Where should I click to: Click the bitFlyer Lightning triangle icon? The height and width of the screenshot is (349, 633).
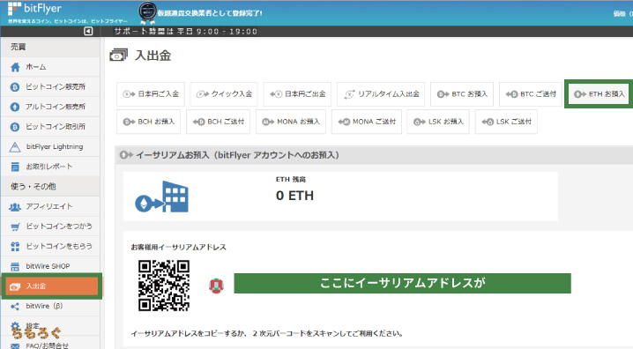click(x=15, y=147)
